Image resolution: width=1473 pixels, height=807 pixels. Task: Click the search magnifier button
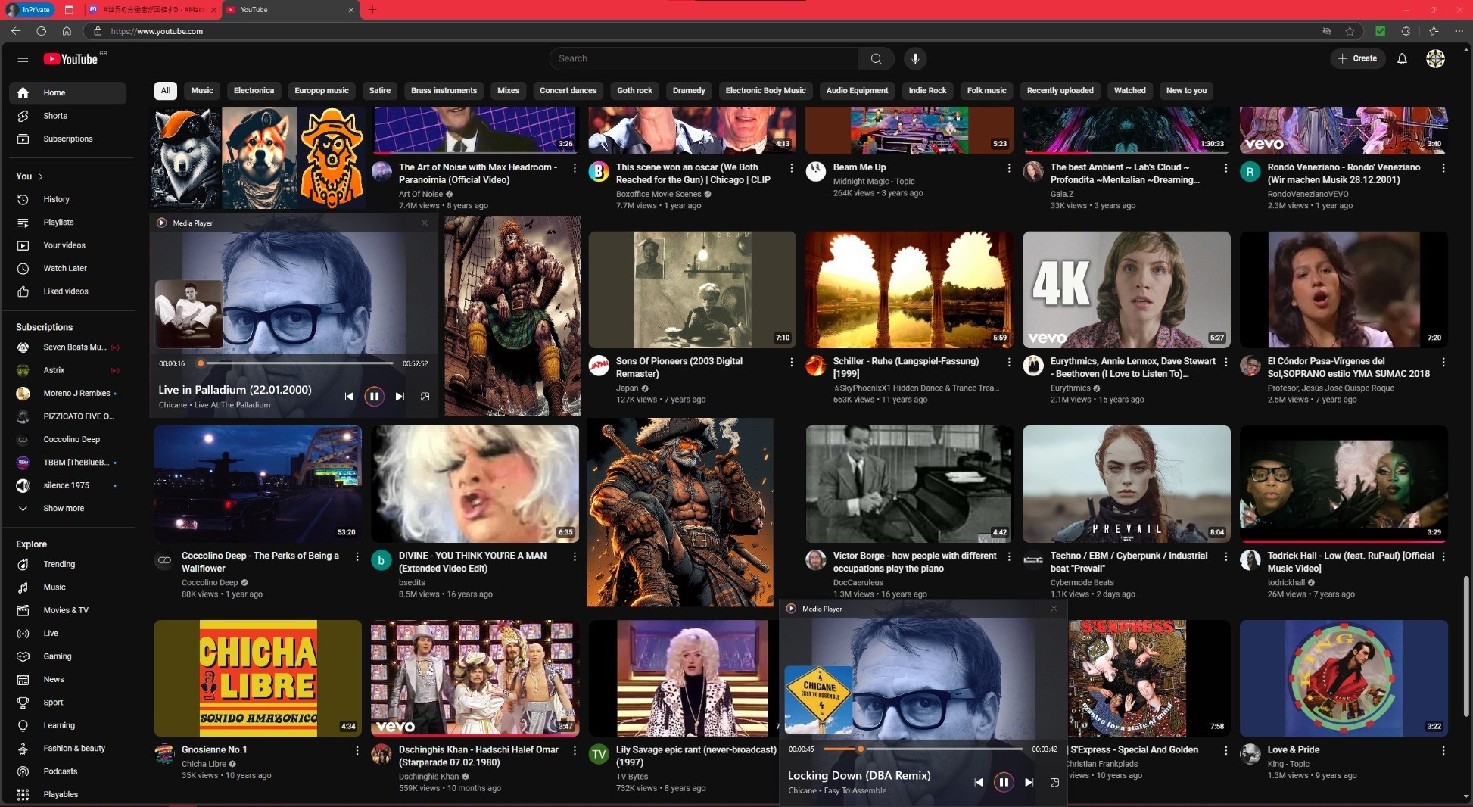pos(876,58)
